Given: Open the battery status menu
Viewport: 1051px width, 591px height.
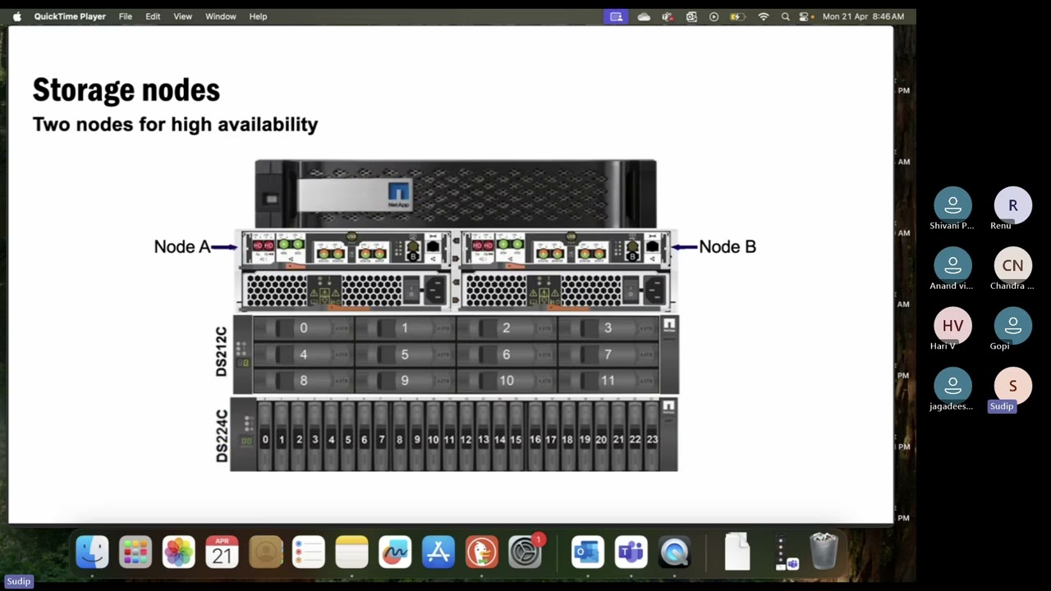Looking at the screenshot, I should click(x=737, y=16).
